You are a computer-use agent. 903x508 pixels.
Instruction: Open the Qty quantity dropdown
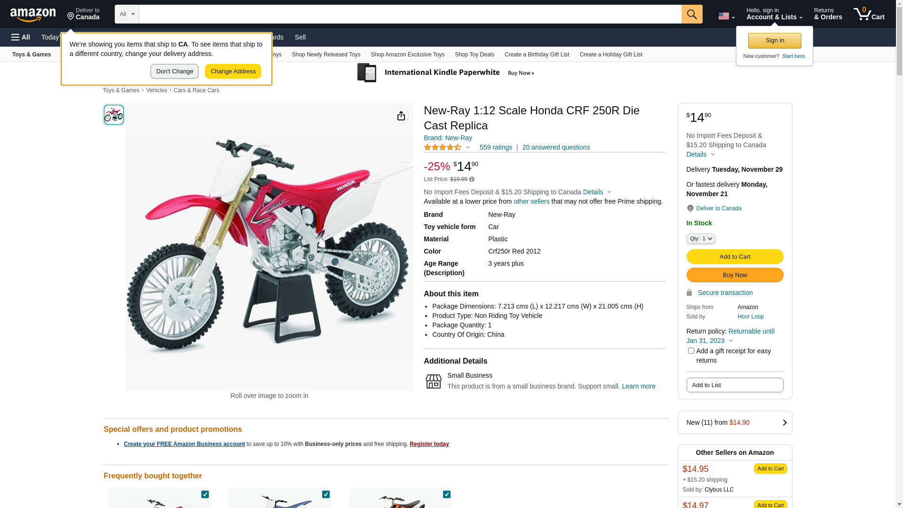pyautogui.click(x=700, y=239)
